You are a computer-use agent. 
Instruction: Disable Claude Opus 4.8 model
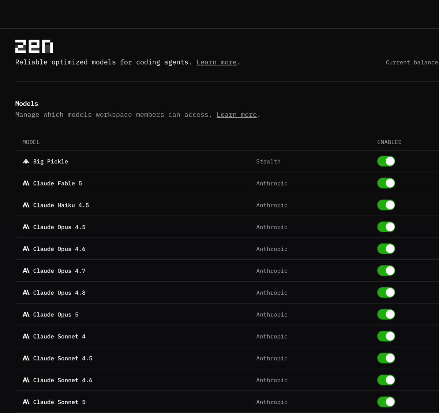(386, 293)
